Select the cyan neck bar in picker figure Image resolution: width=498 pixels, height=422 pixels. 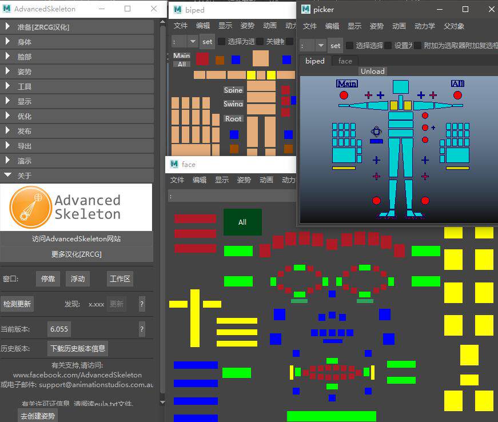tap(401, 102)
